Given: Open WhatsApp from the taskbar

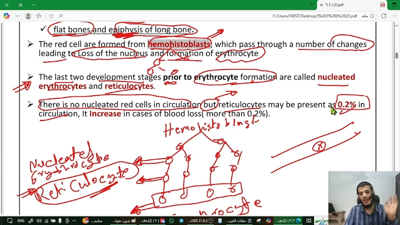Looking at the screenshot, I should click(x=172, y=221).
